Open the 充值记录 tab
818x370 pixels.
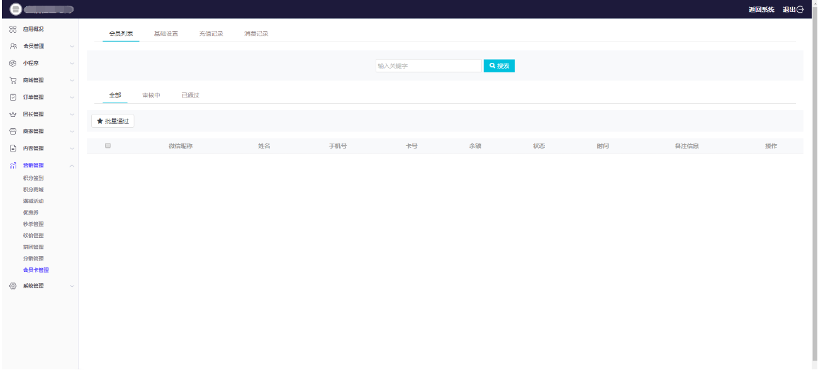pyautogui.click(x=211, y=33)
